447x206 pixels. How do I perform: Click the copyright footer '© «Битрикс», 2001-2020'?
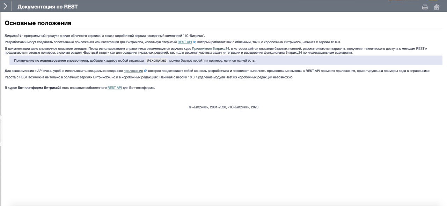[x=207, y=107]
